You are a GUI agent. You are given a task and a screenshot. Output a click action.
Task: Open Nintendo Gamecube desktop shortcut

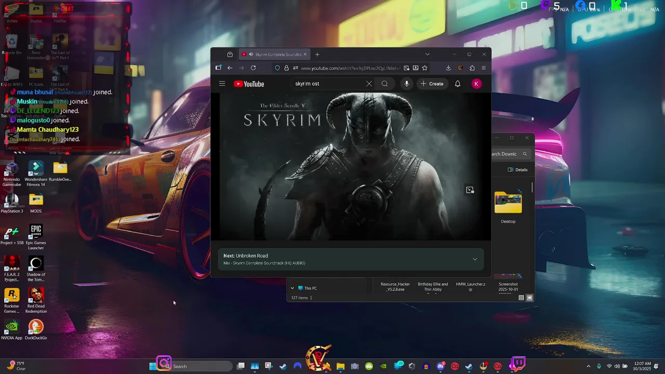(x=11, y=175)
